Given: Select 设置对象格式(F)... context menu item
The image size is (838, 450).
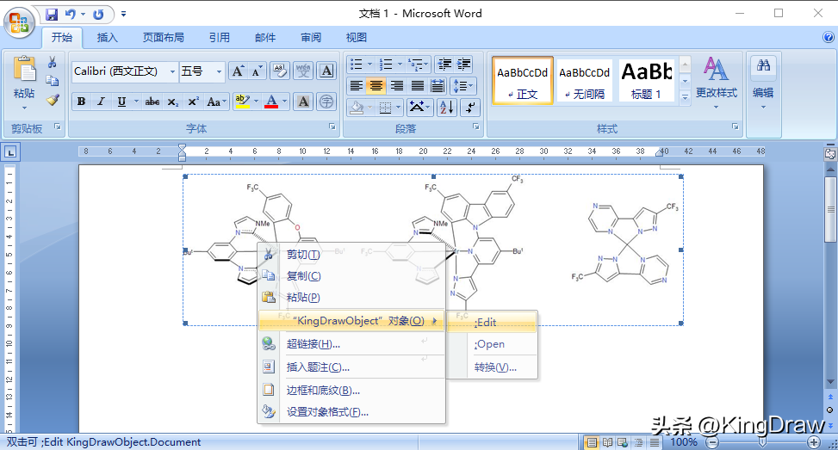Looking at the screenshot, I should coord(351,412).
